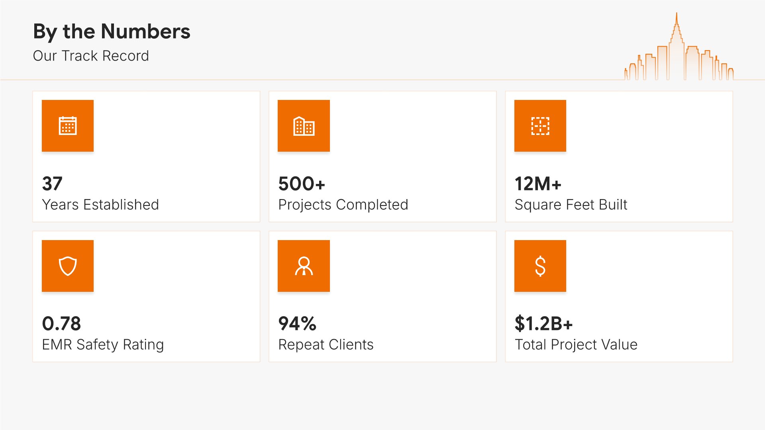765x430 pixels.
Task: Select the 0.78 rating value
Action: tap(61, 323)
